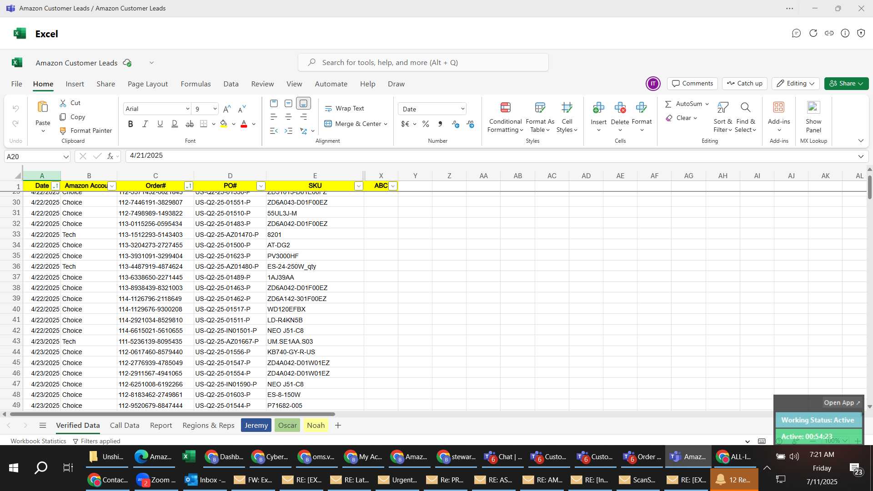Toggle Strikethrough formatting
Screen dimensions: 873x491
pyautogui.click(x=190, y=124)
